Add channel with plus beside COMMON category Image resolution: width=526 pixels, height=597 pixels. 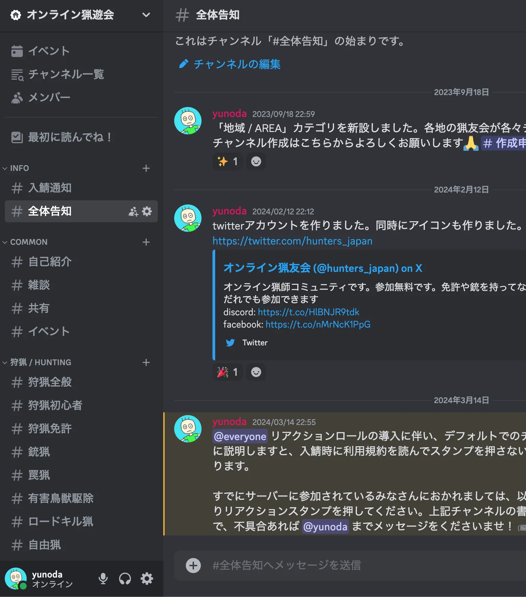coord(146,242)
